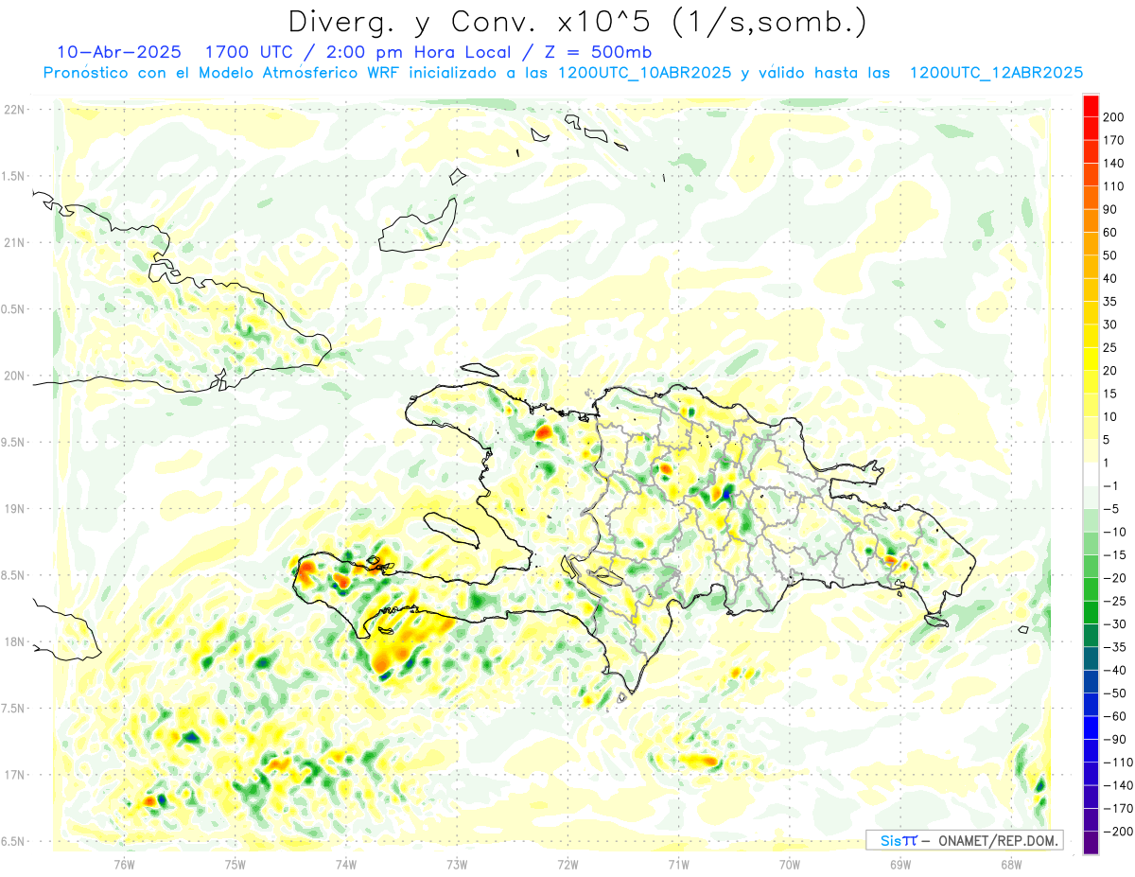Click the '74W' longitude label

346,863
